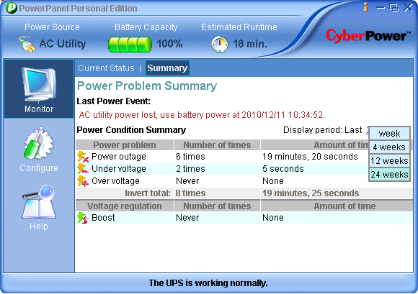Choose '4 weeks' display period option
418x294 pixels.
coord(389,147)
